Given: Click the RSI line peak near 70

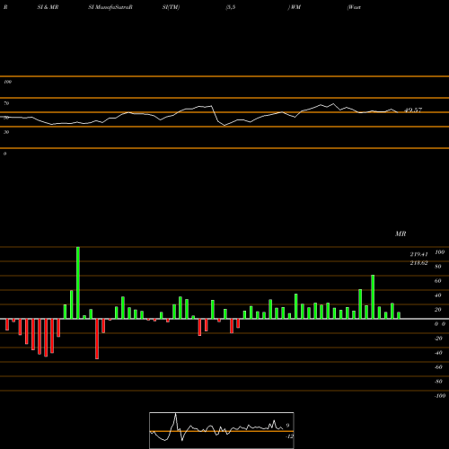Looking at the screenshot, I should (333, 104).
